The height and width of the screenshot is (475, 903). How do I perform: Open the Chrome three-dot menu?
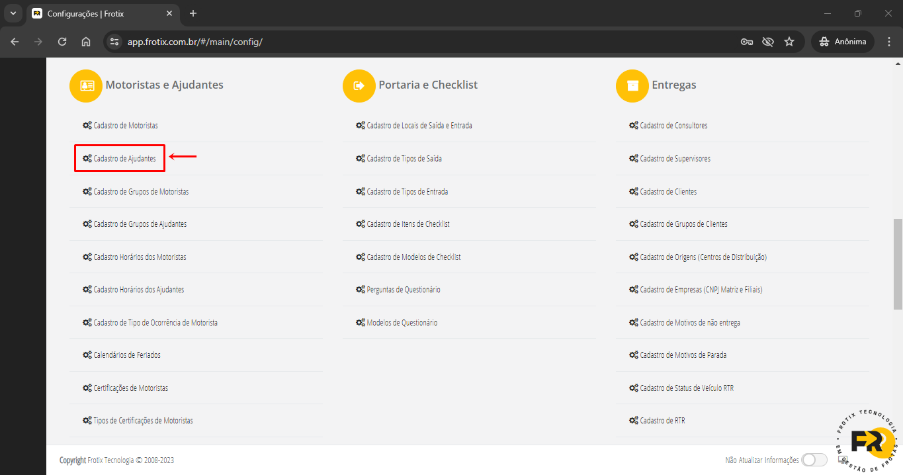888,42
